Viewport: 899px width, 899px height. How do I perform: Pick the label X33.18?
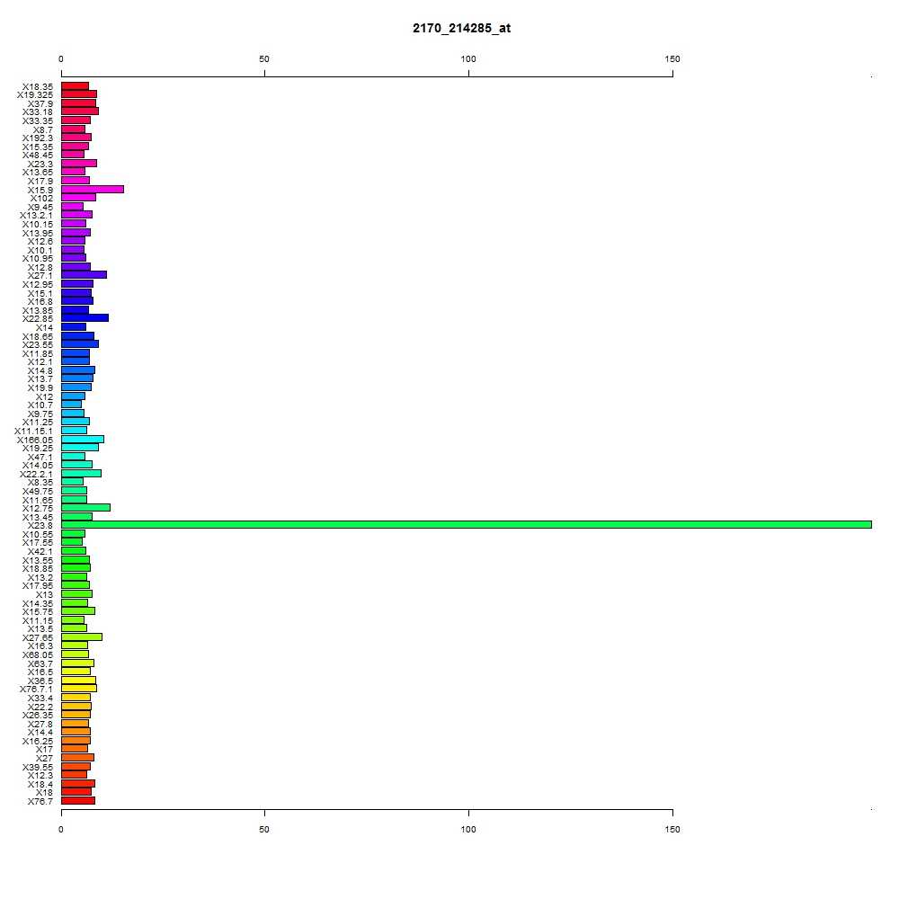tap(38, 111)
